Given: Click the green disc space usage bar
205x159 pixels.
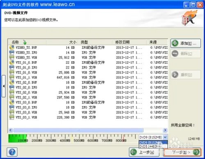Looking at the screenshot, I should [18, 138].
